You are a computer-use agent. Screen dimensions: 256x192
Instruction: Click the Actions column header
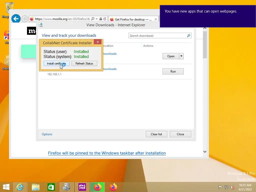click(x=148, y=46)
